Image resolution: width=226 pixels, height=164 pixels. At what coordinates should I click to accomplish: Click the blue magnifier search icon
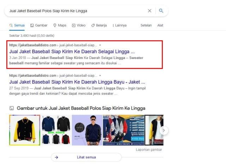pyautogui.click(x=161, y=11)
